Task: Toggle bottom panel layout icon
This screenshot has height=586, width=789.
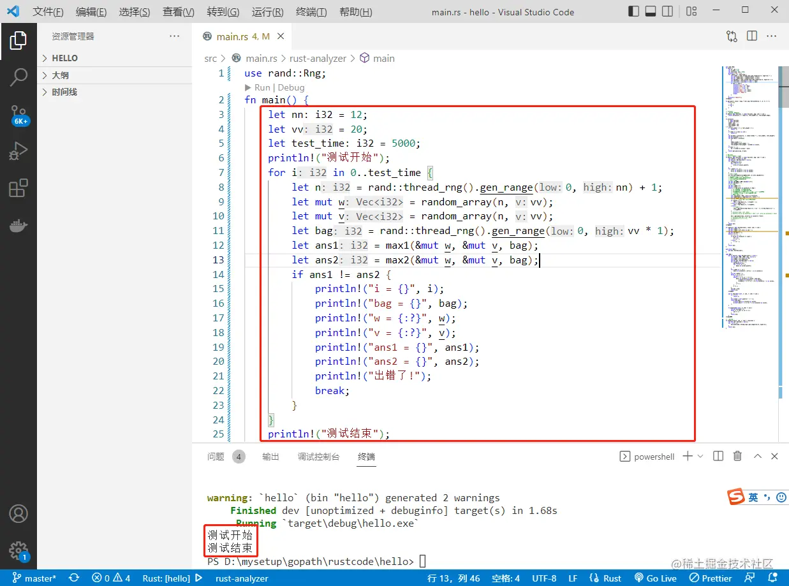Action: coord(651,11)
